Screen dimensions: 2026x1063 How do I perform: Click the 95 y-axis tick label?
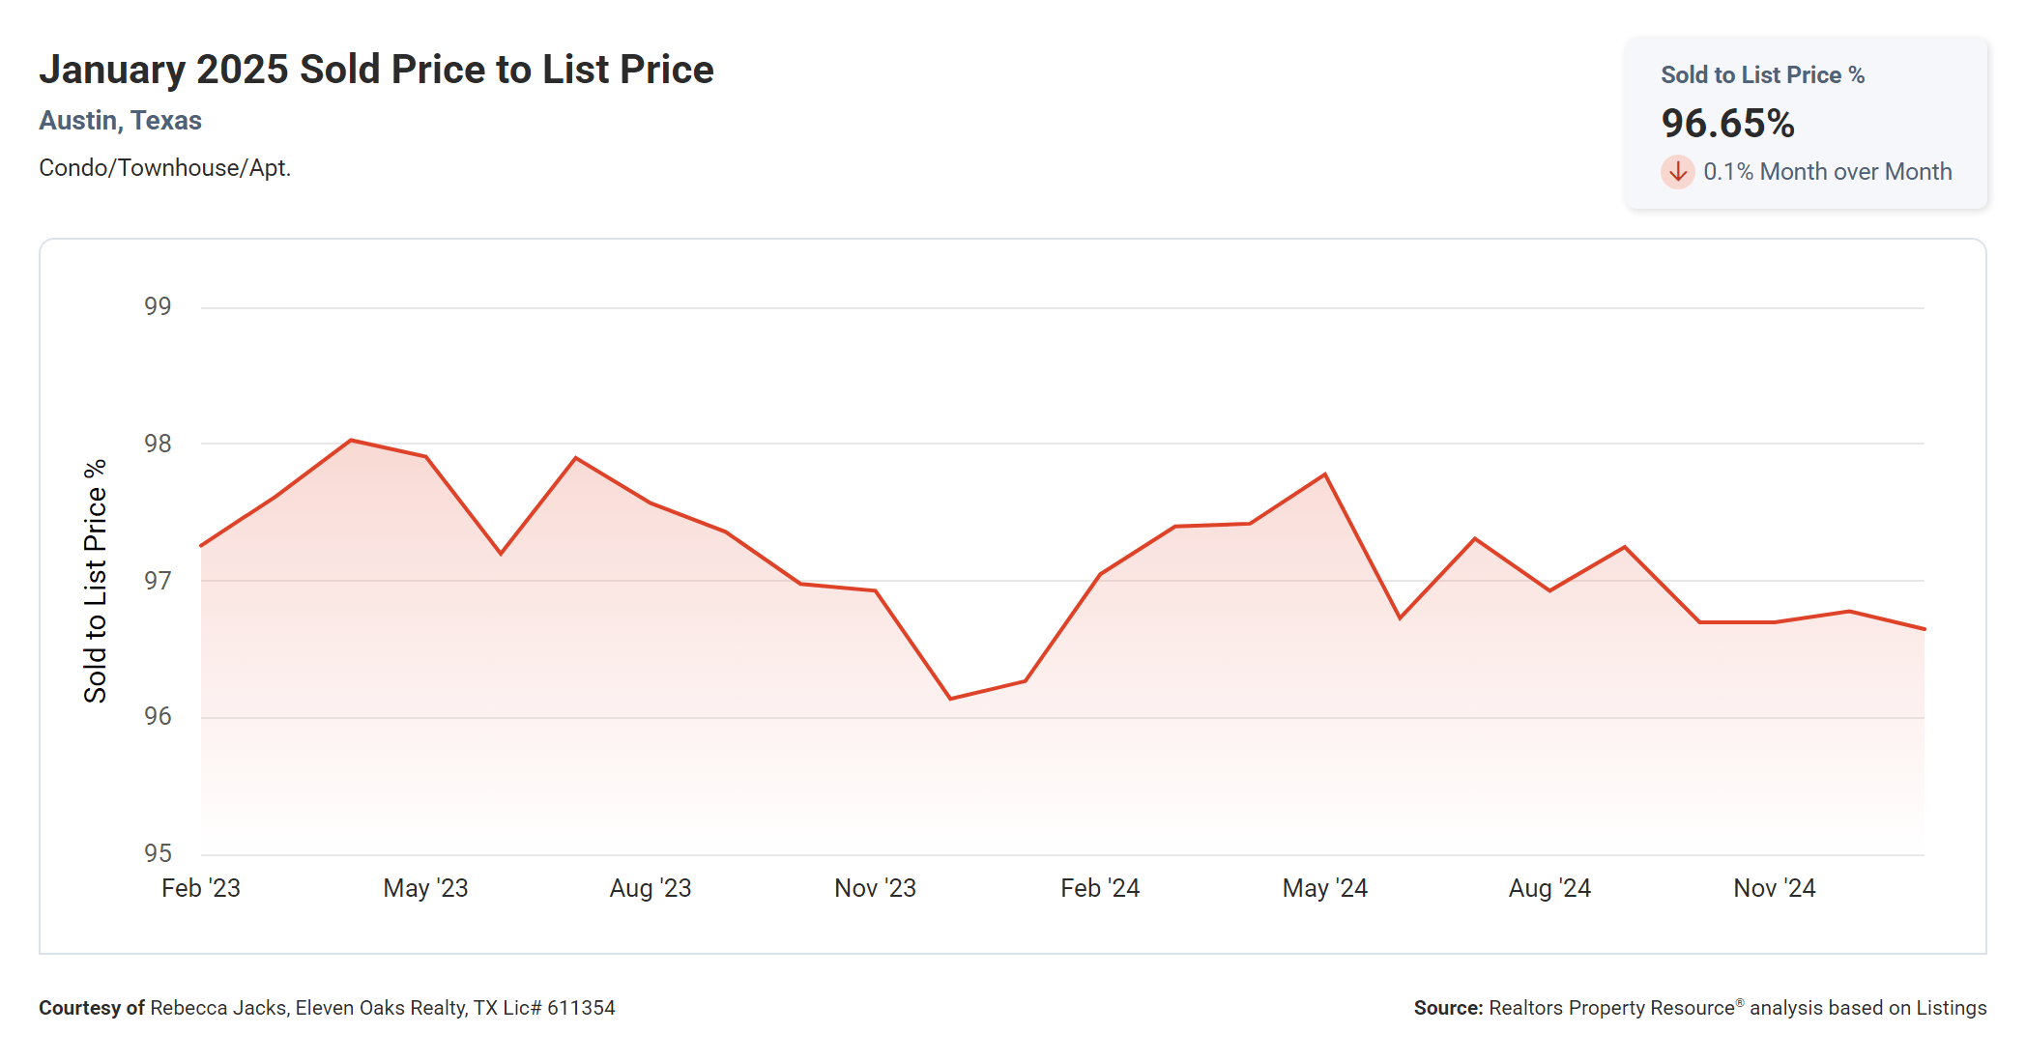(158, 853)
